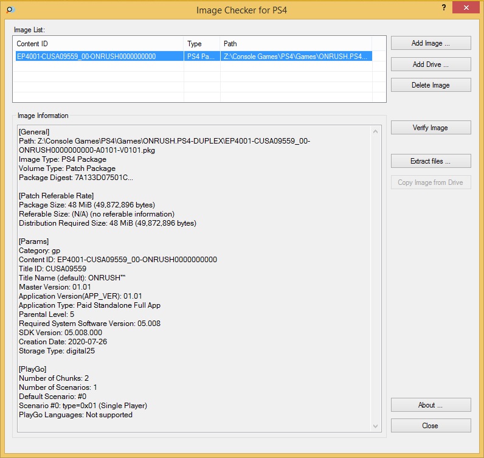Click the 'Number of Chunks: 2' line
This screenshot has height=458, width=484.
[x=54, y=378]
